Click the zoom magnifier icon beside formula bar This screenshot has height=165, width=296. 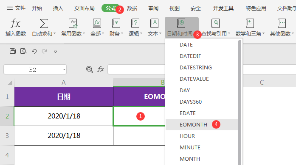click(x=90, y=69)
